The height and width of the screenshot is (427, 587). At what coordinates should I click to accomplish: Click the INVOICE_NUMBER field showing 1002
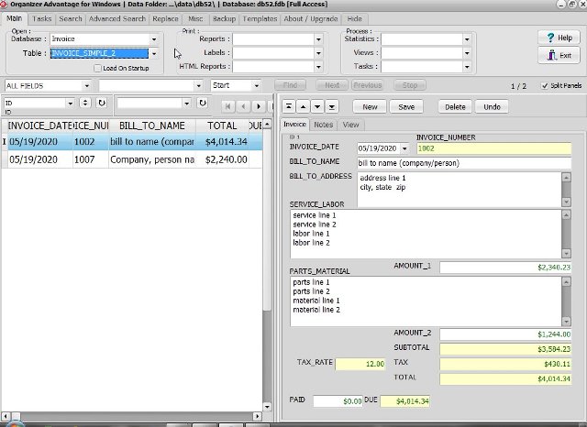point(494,148)
